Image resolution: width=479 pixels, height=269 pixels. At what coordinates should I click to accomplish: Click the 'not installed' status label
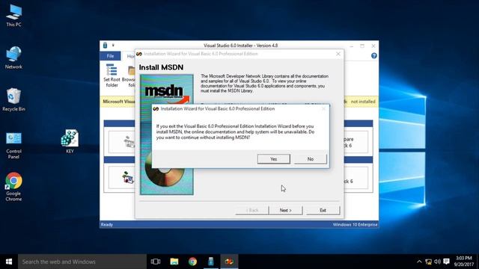click(363, 102)
